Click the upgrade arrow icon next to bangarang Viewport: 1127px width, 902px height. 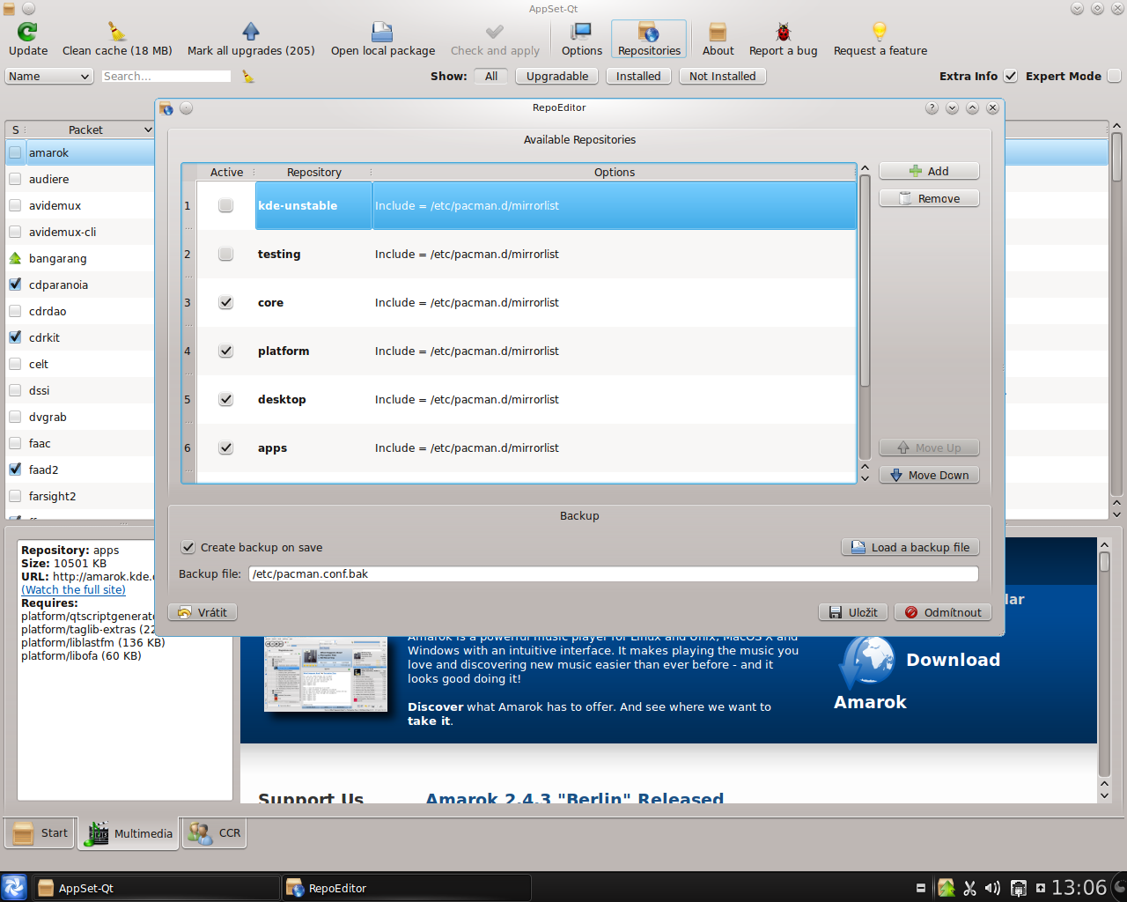[x=15, y=258]
